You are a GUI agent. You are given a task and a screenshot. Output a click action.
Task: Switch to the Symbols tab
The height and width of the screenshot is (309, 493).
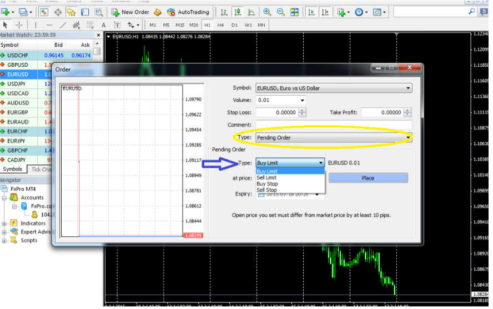(13, 169)
